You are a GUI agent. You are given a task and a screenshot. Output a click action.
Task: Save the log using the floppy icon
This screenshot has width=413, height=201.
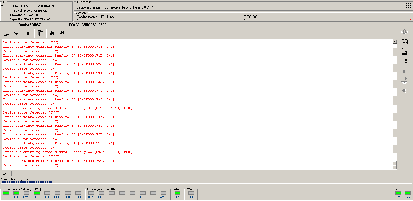(x=16, y=33)
